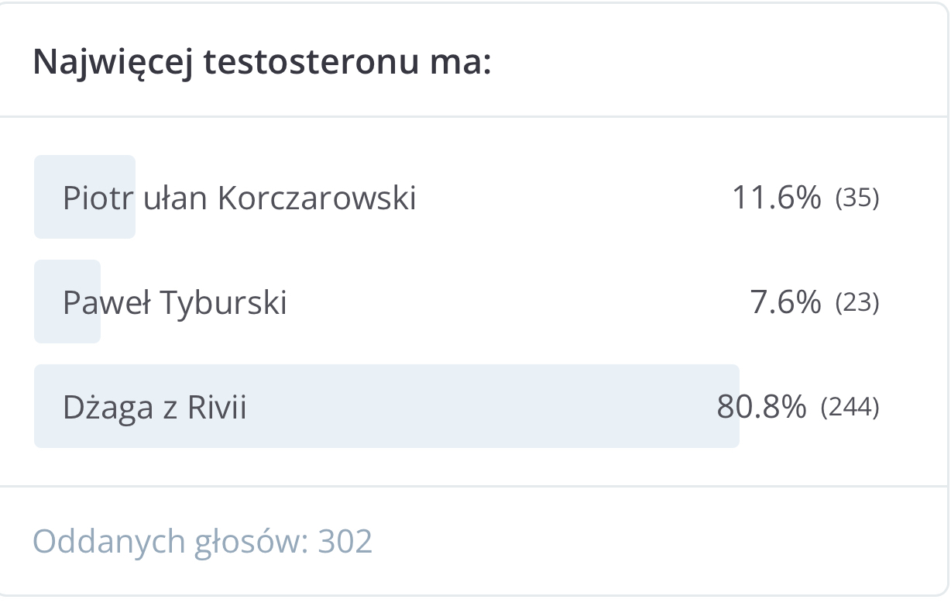Click the word "ułan" in the first option

click(x=177, y=198)
